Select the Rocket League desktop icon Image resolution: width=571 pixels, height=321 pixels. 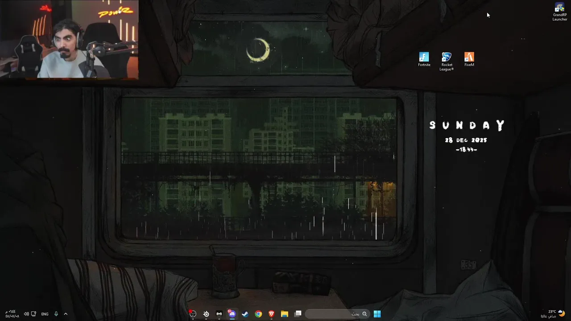[x=447, y=62]
